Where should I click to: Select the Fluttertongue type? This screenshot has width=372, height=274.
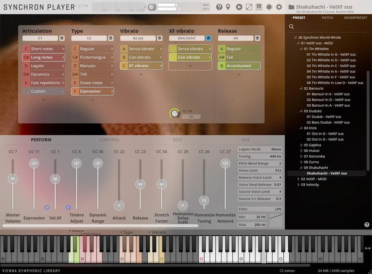[x=92, y=57]
